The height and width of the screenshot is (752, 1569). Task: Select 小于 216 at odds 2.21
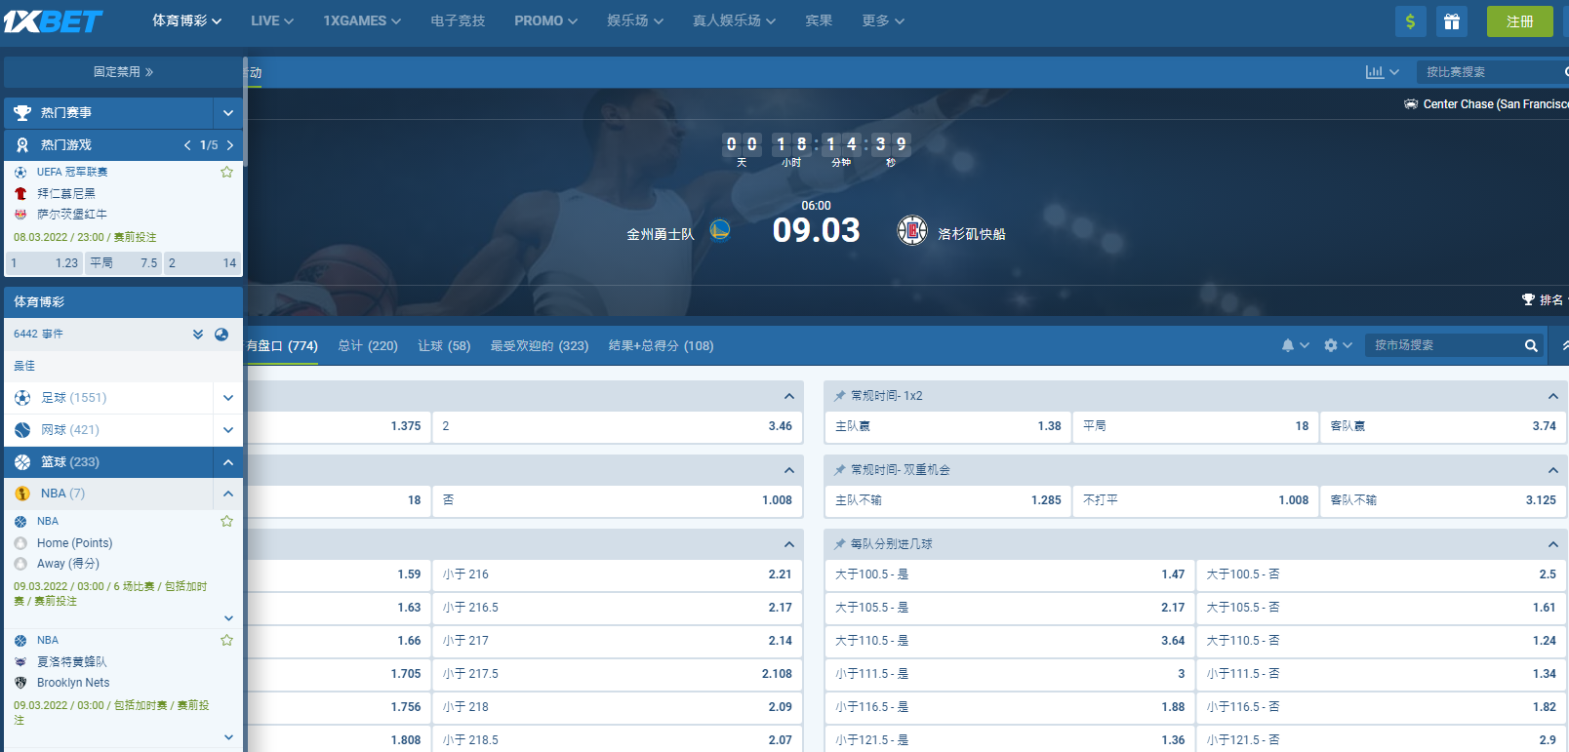click(617, 574)
